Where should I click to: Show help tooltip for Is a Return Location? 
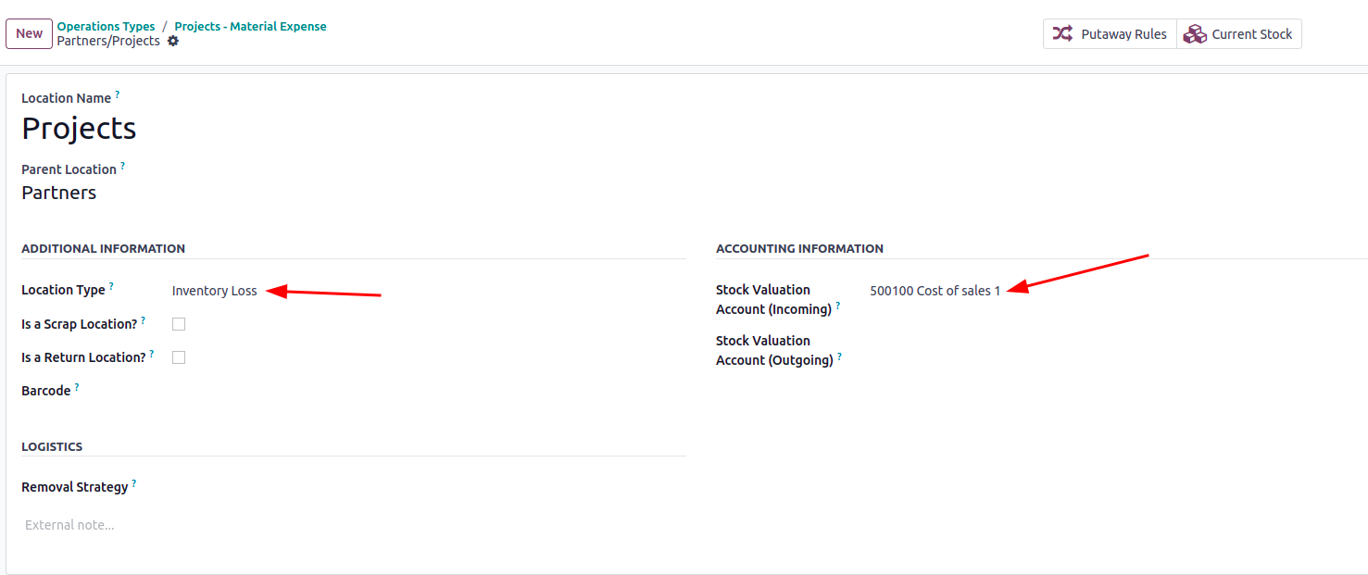pos(152,354)
